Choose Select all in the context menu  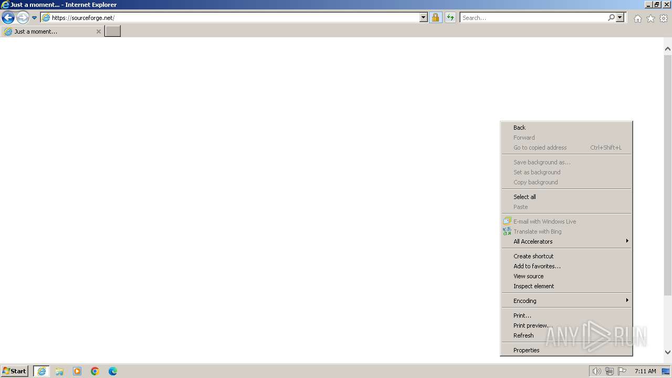tap(566, 197)
